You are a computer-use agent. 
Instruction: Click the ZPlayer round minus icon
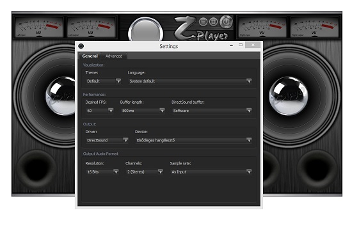coord(203,22)
